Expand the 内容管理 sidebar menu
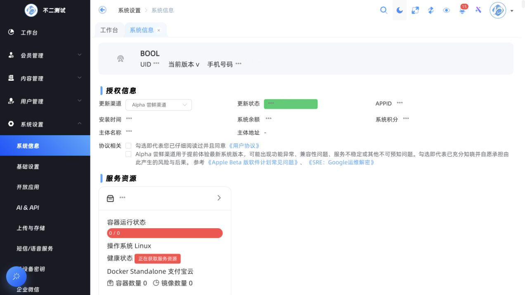525x295 pixels. point(45,78)
